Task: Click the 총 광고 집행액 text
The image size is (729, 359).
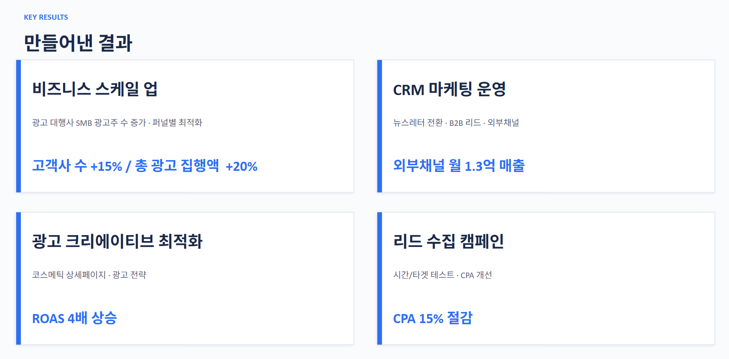Action: pyautogui.click(x=177, y=166)
